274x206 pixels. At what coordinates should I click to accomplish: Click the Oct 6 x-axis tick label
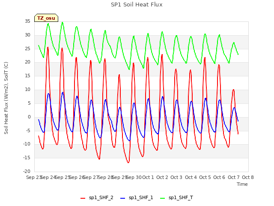coord(219,177)
